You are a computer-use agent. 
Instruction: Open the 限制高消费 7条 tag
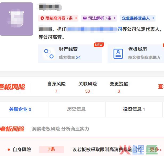point(58,18)
